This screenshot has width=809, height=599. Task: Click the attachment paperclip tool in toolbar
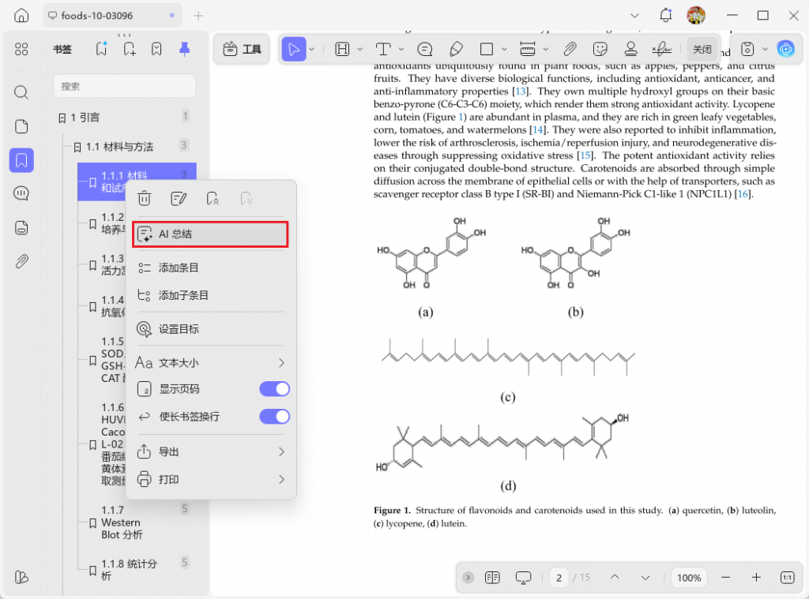pyautogui.click(x=570, y=49)
